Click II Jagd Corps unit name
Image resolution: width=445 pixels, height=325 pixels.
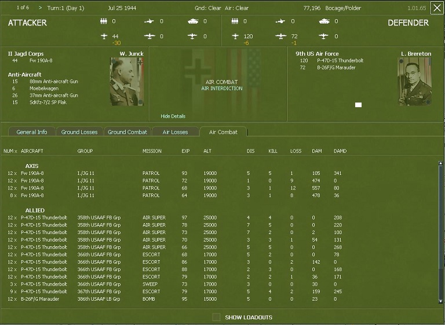26,54
